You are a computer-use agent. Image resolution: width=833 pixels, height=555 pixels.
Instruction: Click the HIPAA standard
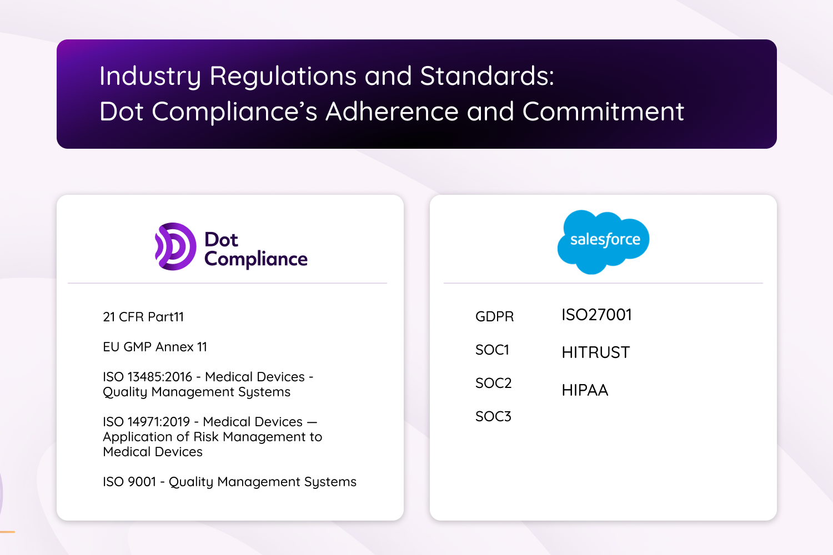(x=585, y=390)
